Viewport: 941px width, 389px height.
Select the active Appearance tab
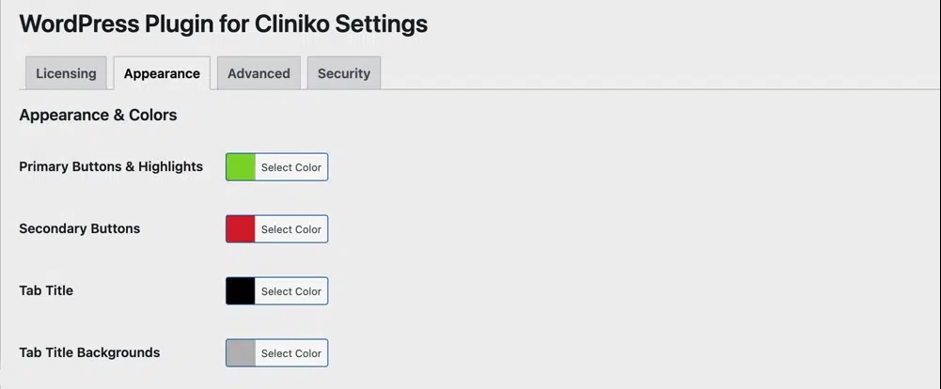point(162,73)
